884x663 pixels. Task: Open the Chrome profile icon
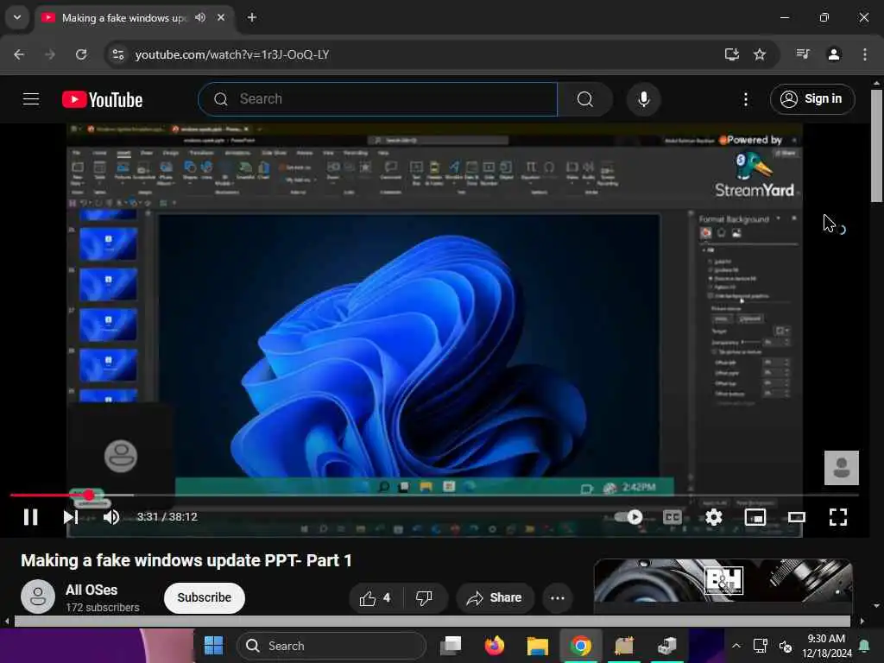(x=834, y=54)
